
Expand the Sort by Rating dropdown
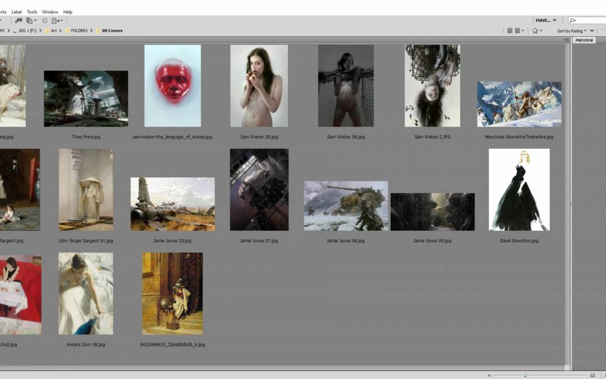click(x=571, y=31)
